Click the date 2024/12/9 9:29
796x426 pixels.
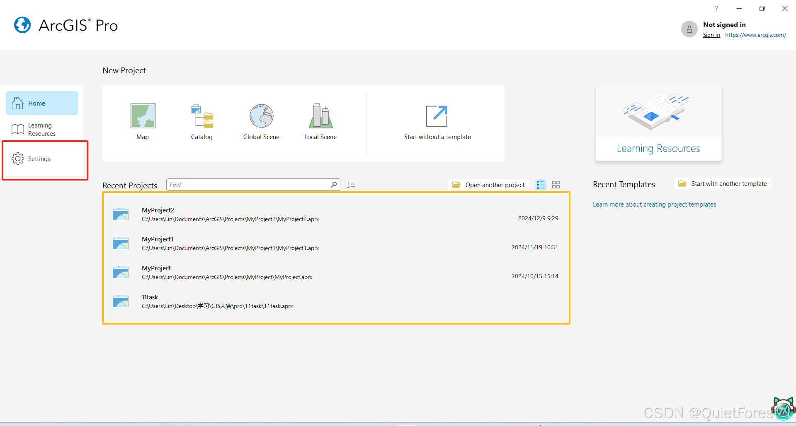tap(538, 218)
